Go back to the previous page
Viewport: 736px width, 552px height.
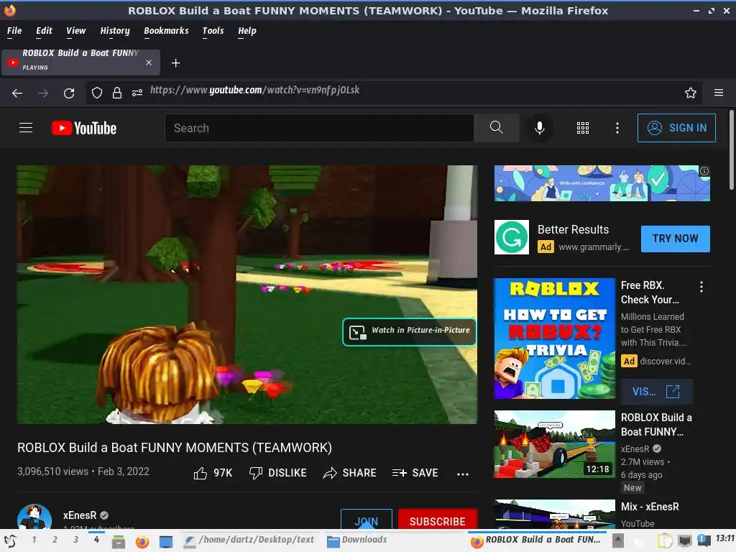point(17,93)
